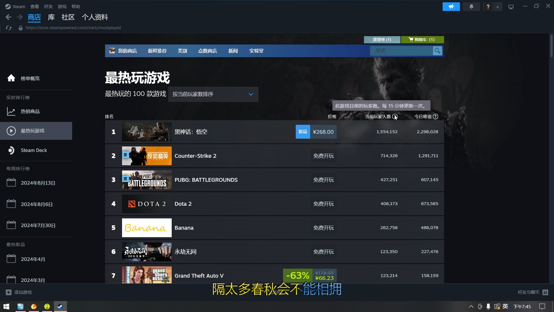Screen dimensions: 554x312
Task: Click the 热销商品 chart icon
Action: pos(11,112)
